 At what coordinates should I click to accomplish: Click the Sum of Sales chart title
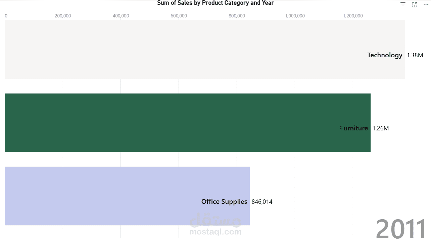[215, 3]
